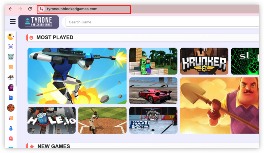Image resolution: width=264 pixels, height=153 pixels.
Task: Open the hamburger menu
Action: coord(13,22)
